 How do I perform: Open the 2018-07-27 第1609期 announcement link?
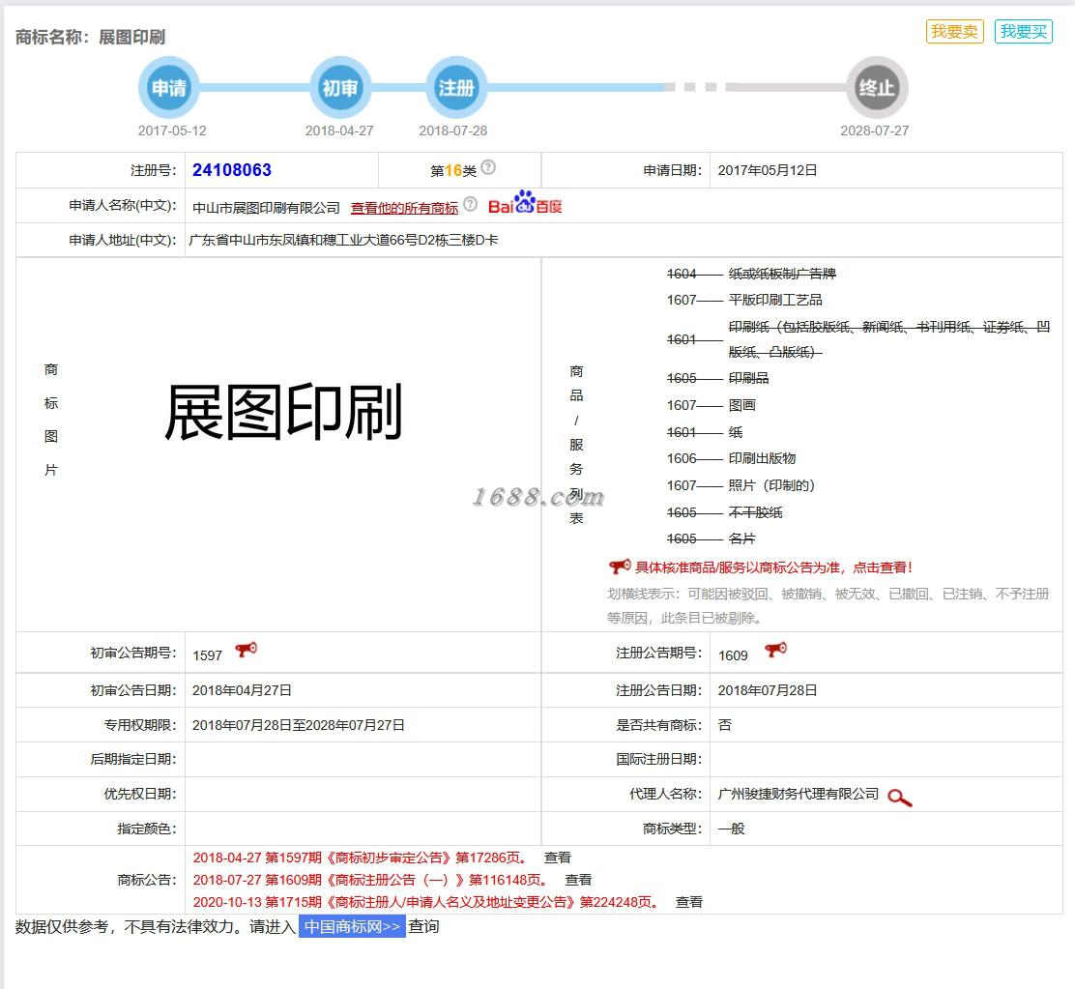371,880
